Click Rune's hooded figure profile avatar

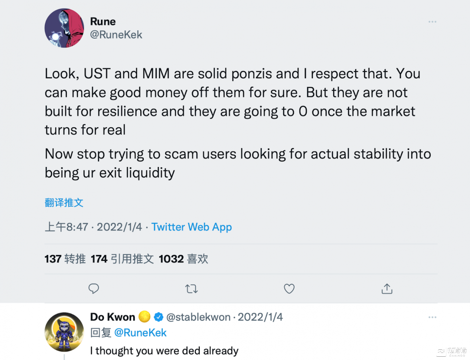64,28
